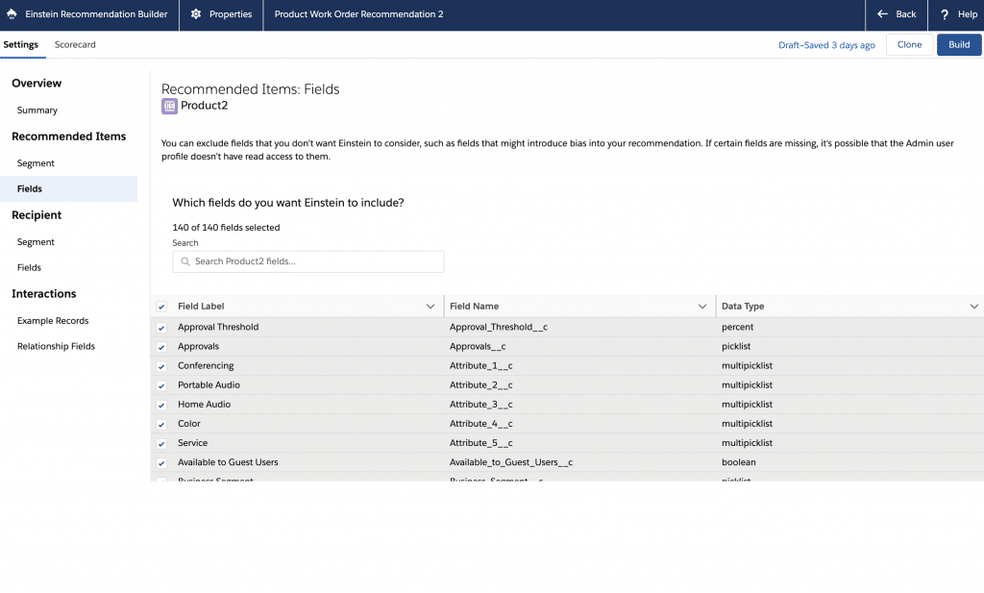Click the Approval Threshold field label
984x593 pixels.
[218, 327]
